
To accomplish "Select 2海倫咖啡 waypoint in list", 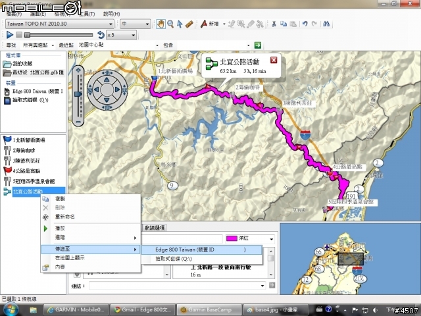I will click(24, 150).
